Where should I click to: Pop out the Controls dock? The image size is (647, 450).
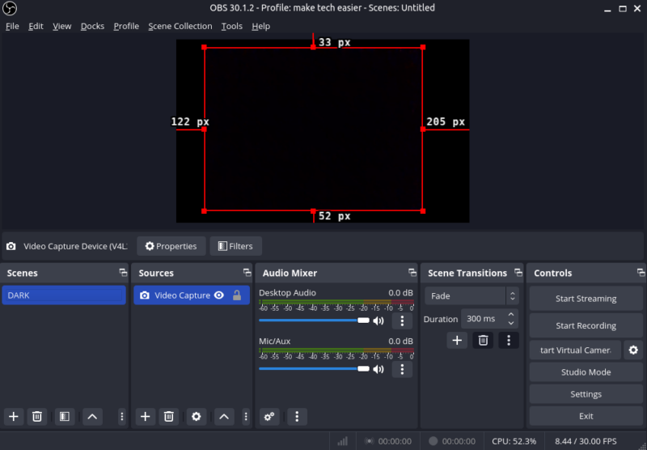pyautogui.click(x=641, y=273)
